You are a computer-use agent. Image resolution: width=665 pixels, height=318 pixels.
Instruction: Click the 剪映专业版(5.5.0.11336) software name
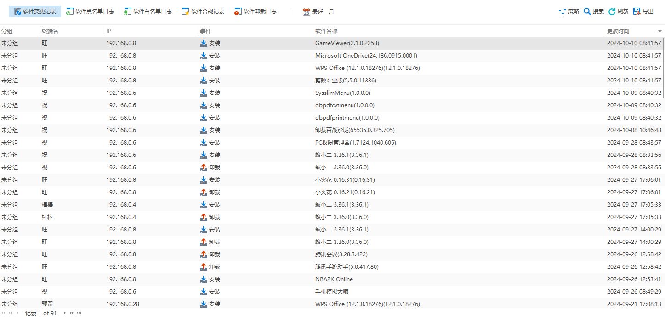point(346,81)
